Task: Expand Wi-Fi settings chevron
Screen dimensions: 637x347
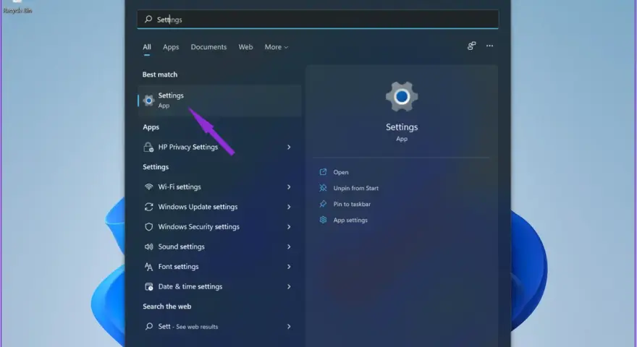Action: pyautogui.click(x=289, y=187)
